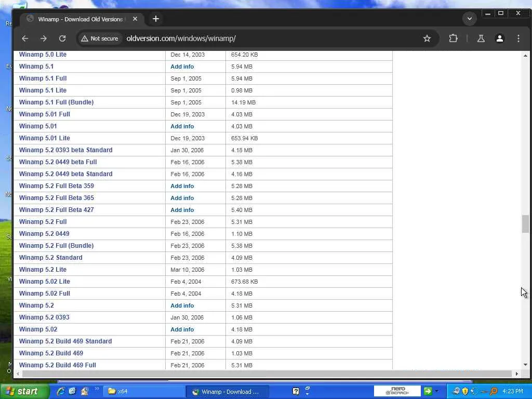Click Add info for Winamp 5.02
This screenshot has width=532, height=399.
point(182,329)
